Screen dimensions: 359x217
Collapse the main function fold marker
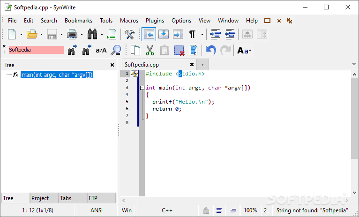(142, 88)
